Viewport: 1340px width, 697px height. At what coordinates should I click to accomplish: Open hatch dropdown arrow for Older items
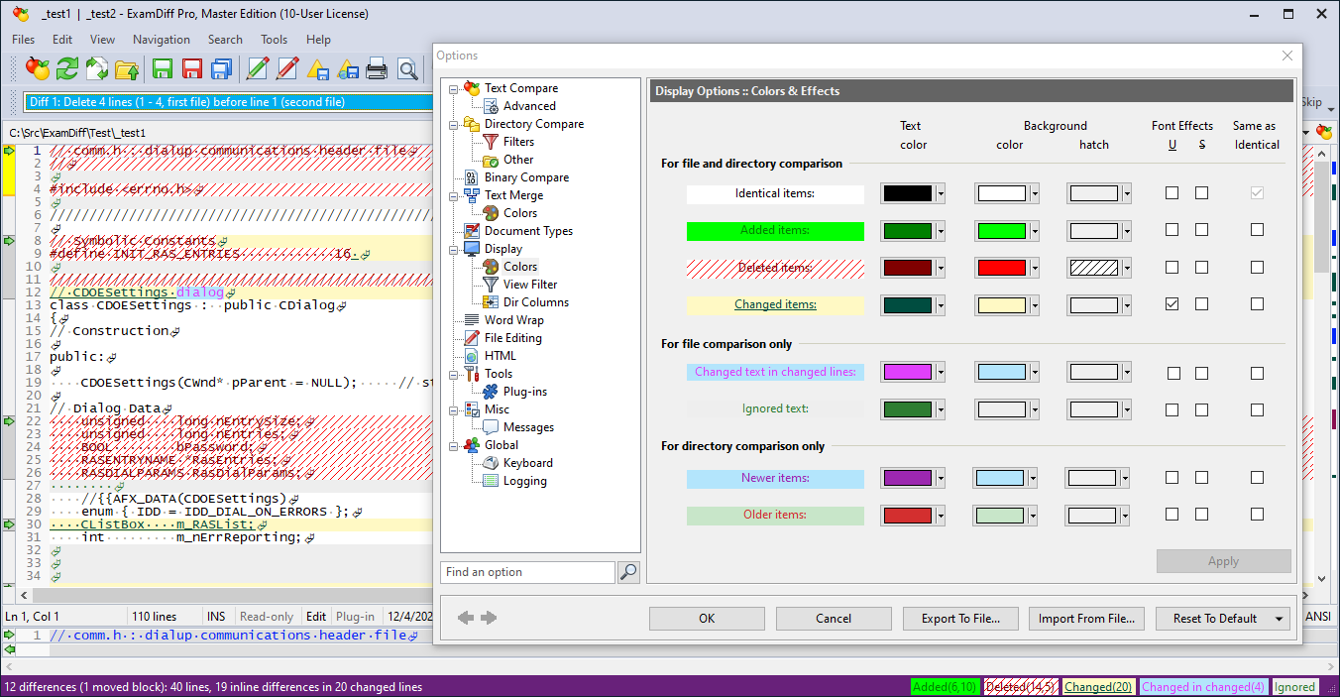pyautogui.click(x=1125, y=515)
